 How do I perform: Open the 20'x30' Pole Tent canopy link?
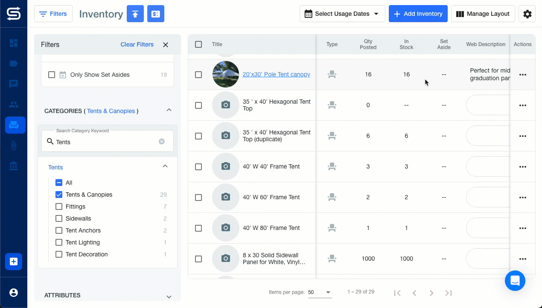coord(277,74)
